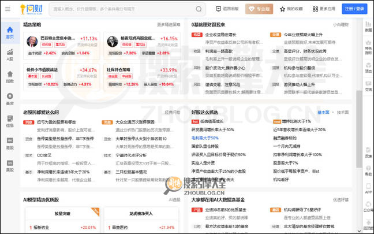Click 股息率大于7% filter
Screen dimensions: 374x234
pyautogui.click(x=286, y=163)
